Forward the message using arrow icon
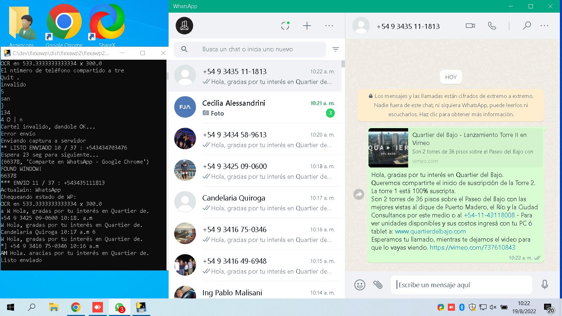This screenshot has width=562, height=316. 359,194
